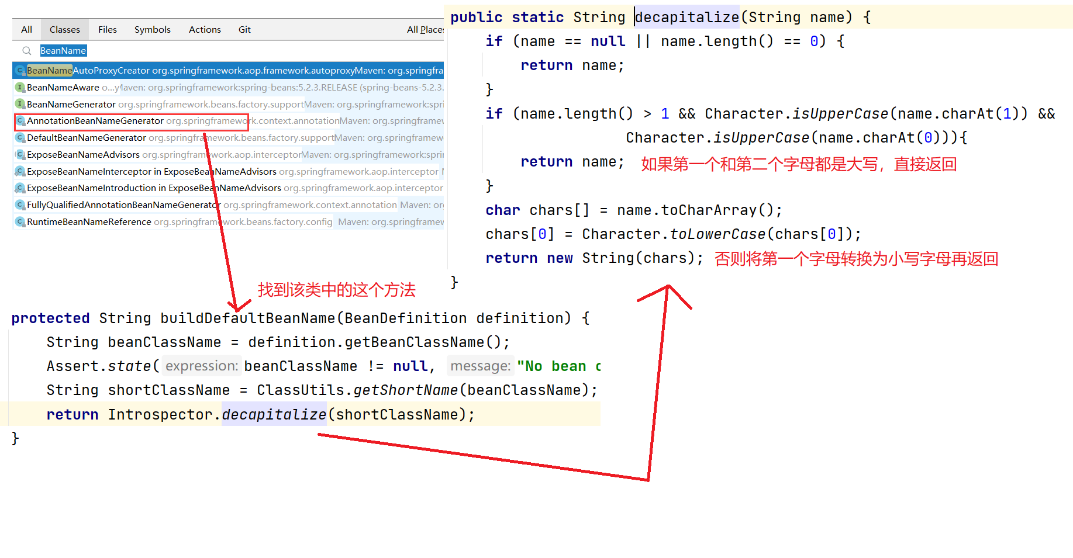Click the expression: parameter hint

(202, 366)
